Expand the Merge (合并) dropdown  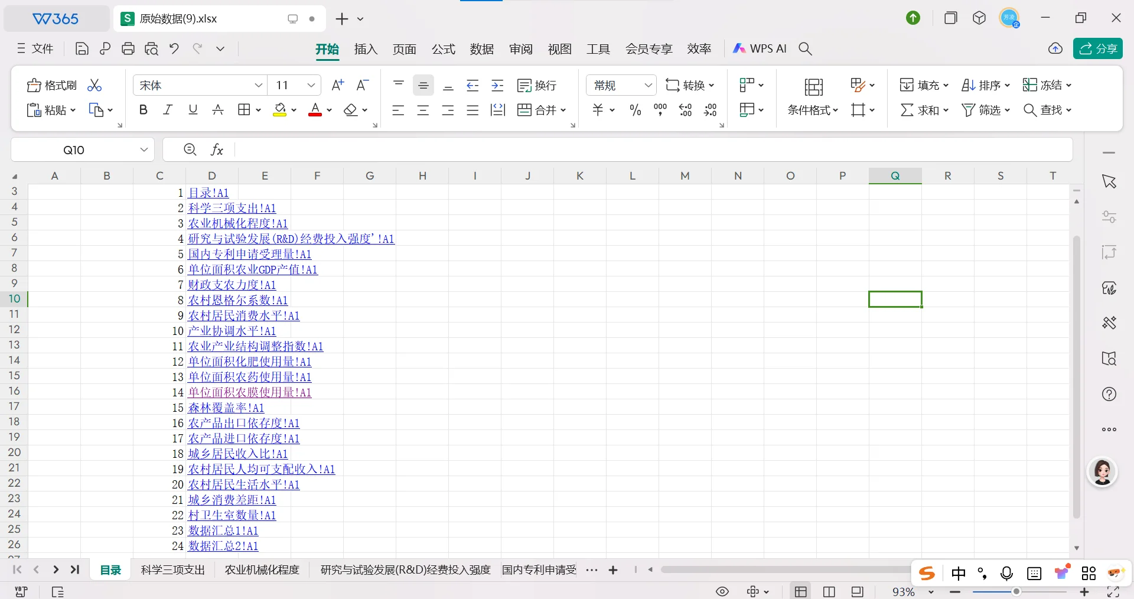coord(563,110)
